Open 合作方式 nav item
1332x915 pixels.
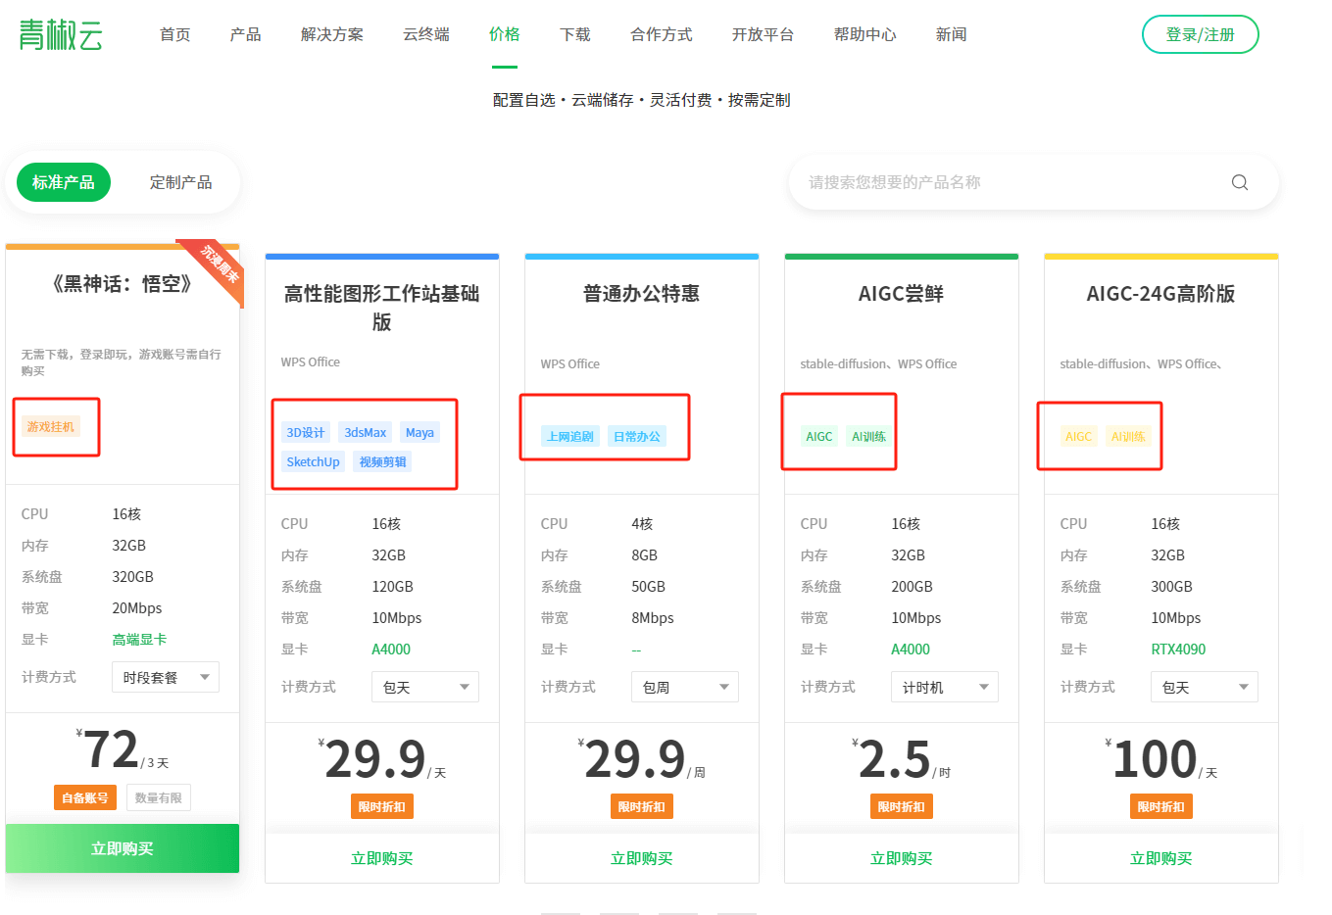pyautogui.click(x=662, y=34)
